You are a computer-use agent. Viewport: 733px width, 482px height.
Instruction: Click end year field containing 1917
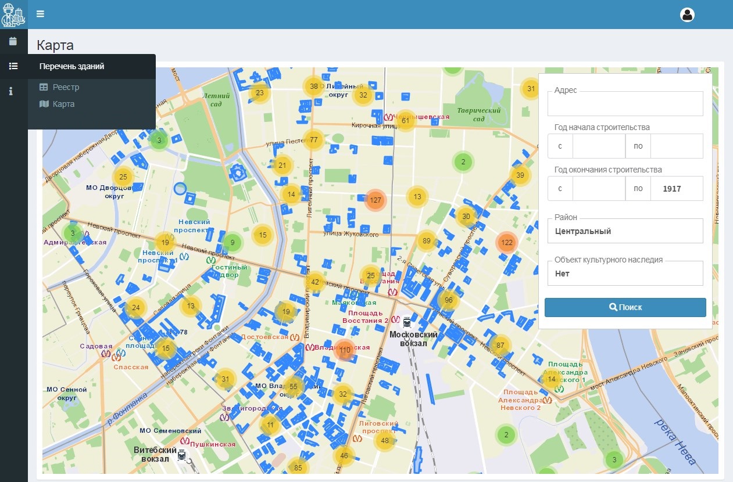click(x=677, y=189)
